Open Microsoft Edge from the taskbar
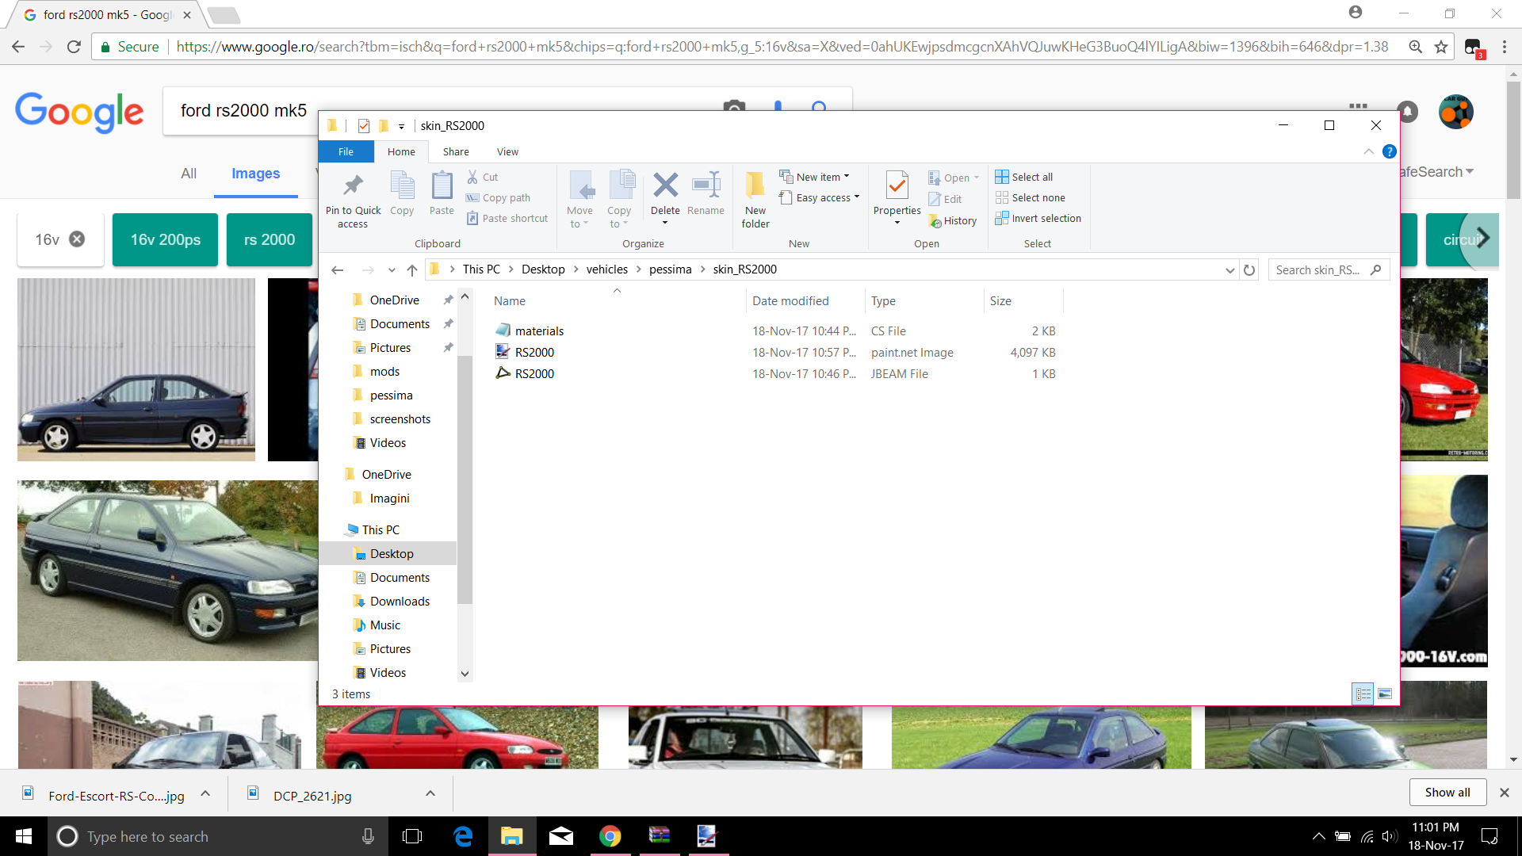 pos(463,836)
